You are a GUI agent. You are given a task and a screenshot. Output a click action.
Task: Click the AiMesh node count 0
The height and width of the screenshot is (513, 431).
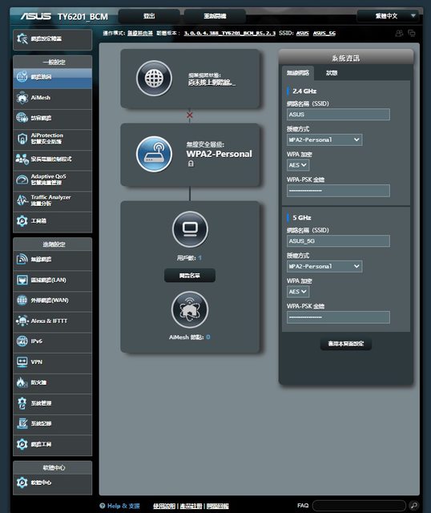pos(208,337)
